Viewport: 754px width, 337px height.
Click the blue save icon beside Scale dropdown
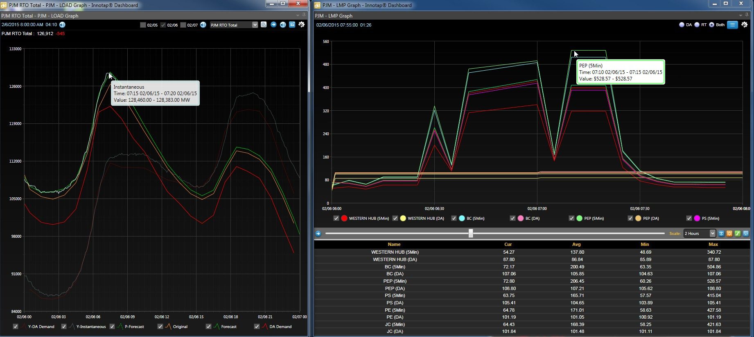pyautogui.click(x=746, y=234)
